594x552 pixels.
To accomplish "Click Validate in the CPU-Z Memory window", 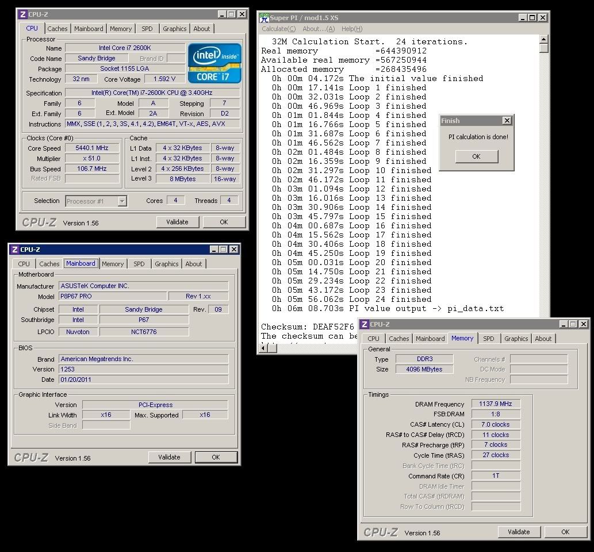I will 519,532.
